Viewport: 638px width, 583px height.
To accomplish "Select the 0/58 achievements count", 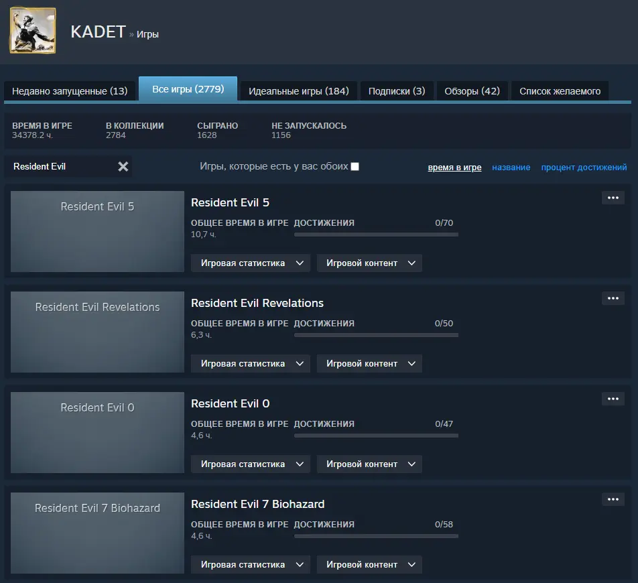I will [x=444, y=525].
